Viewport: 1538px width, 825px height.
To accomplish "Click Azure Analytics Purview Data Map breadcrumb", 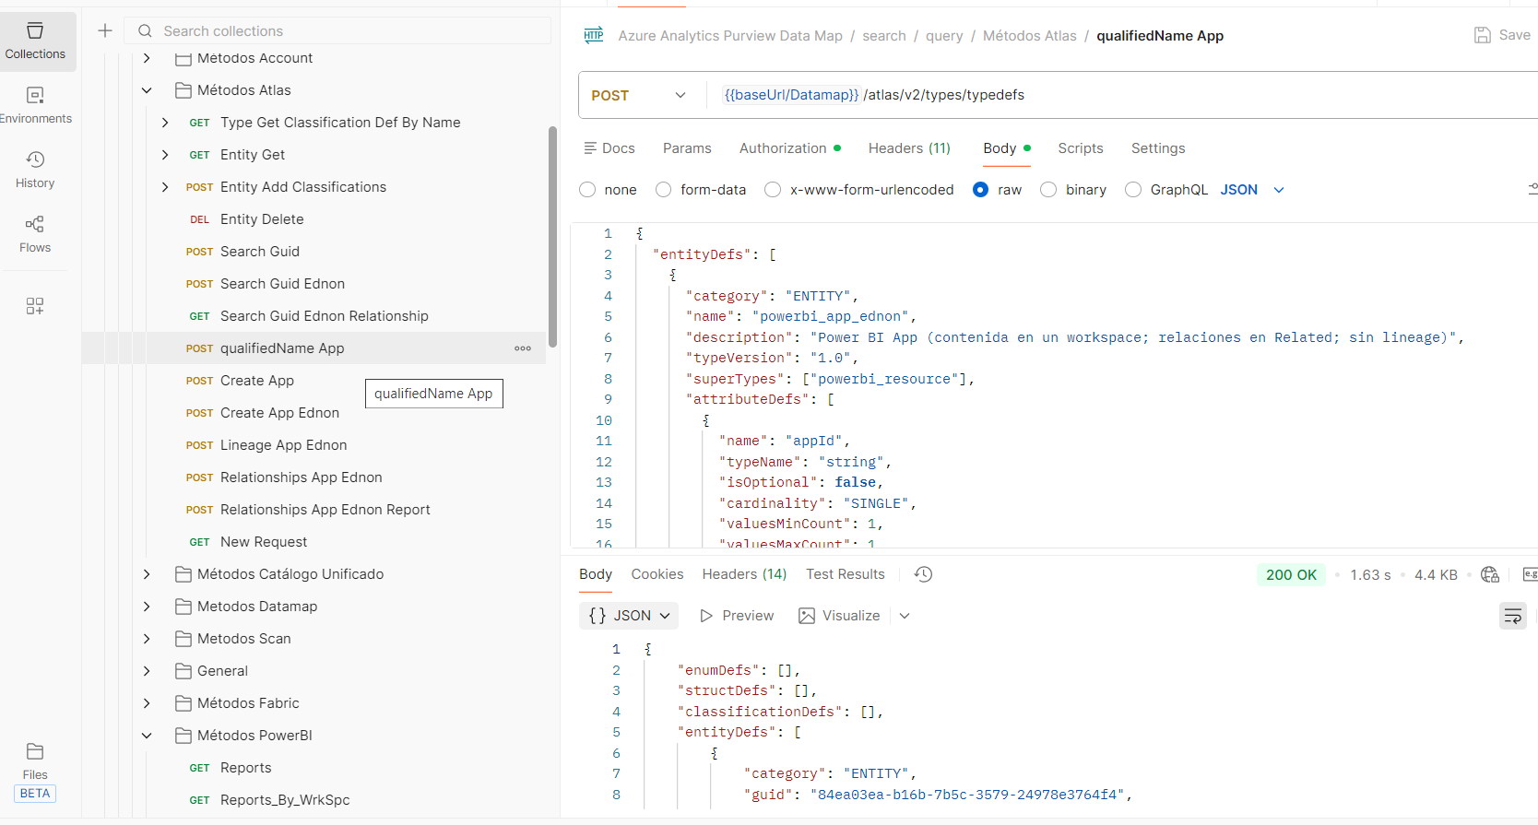I will [730, 36].
